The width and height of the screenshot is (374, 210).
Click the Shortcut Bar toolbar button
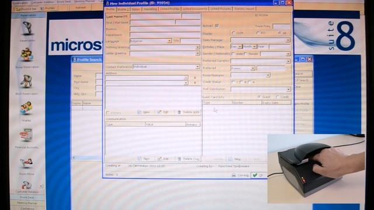pyautogui.click(x=26, y=9)
